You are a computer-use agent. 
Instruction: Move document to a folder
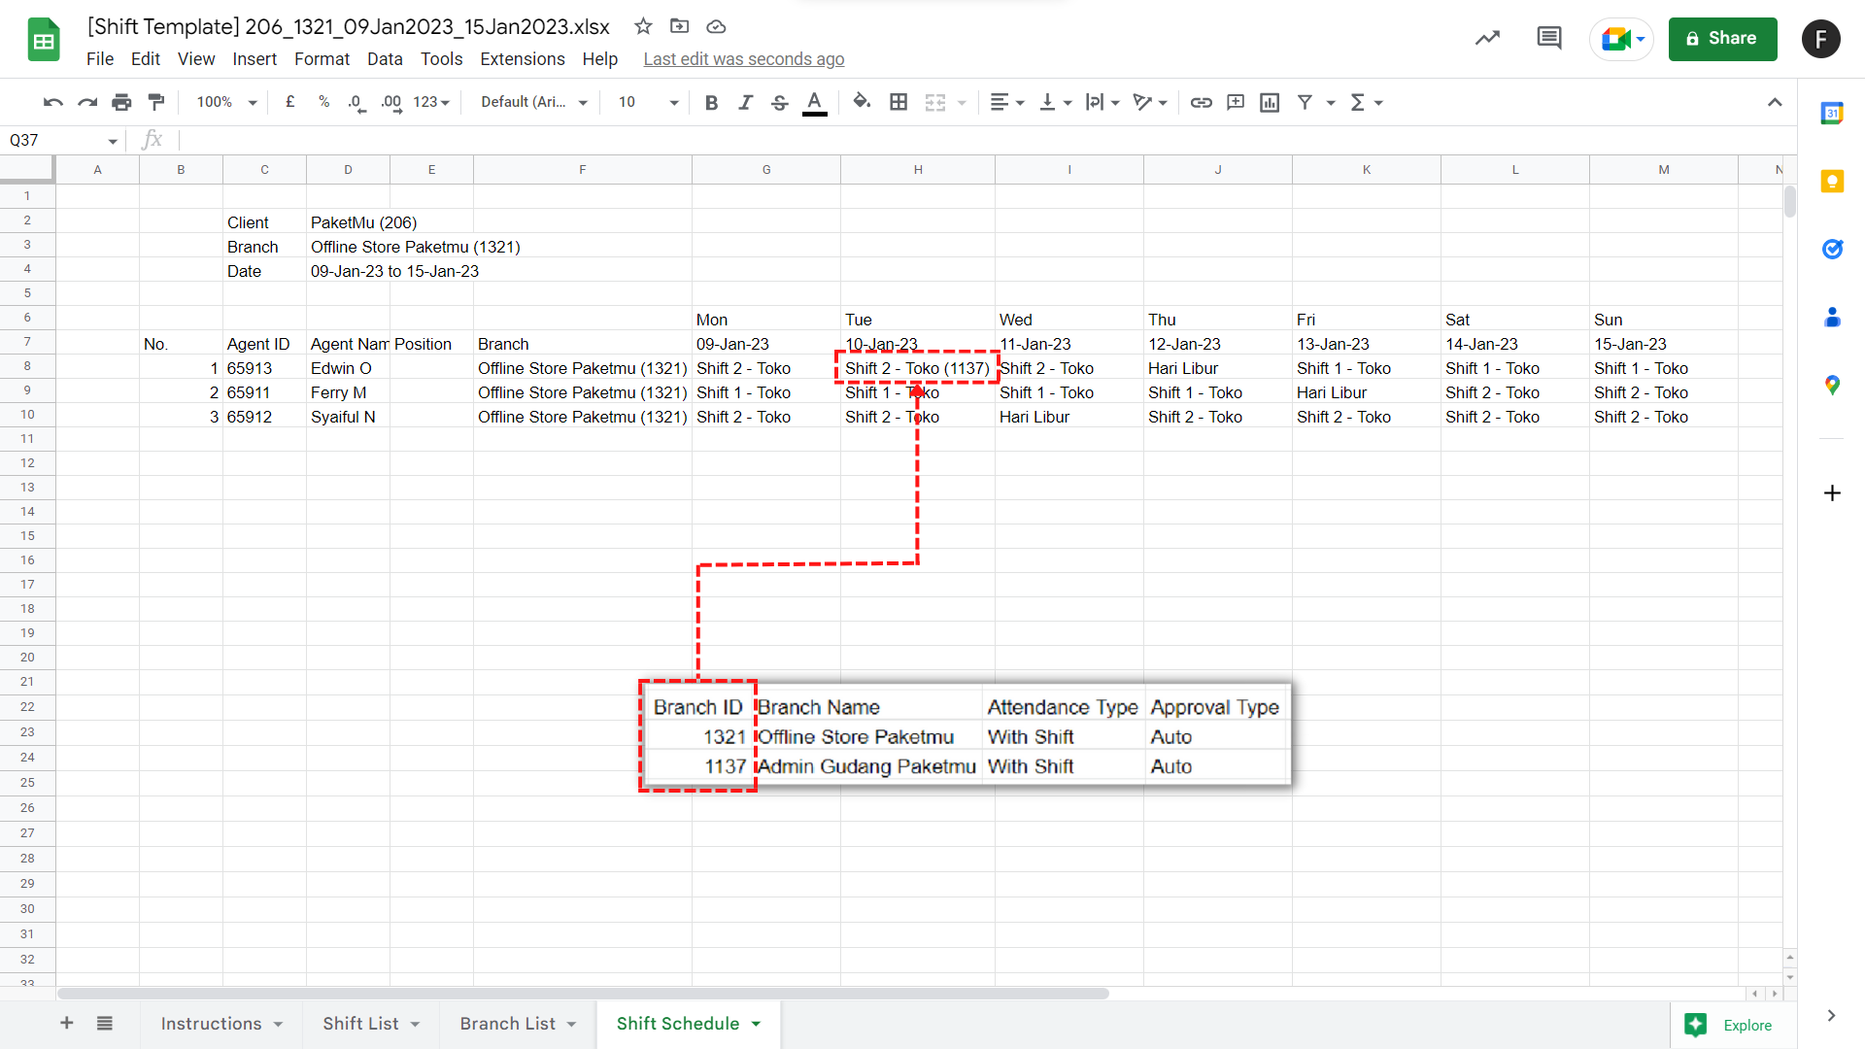click(679, 26)
